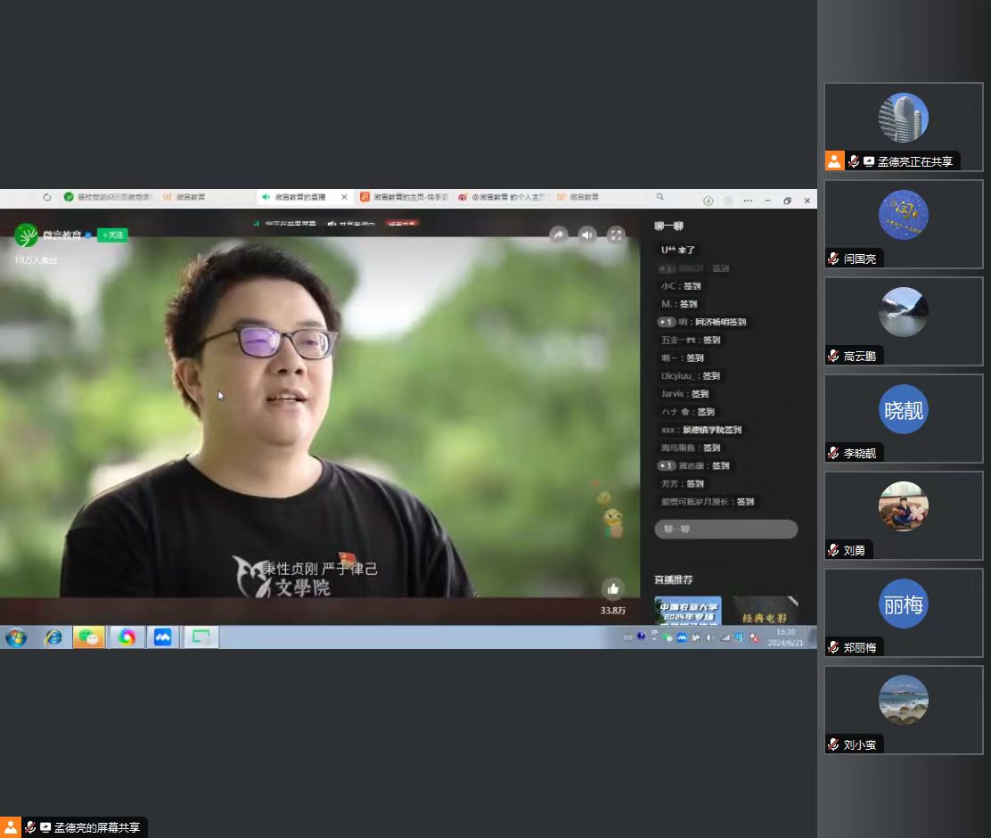This screenshot has width=991, height=838.
Task: Close the 微言教育的直播 browser tab
Action: click(345, 197)
